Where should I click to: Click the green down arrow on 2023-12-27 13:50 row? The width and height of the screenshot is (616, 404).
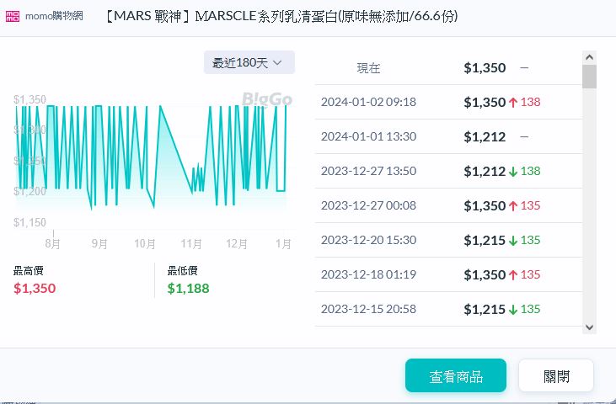pyautogui.click(x=513, y=171)
